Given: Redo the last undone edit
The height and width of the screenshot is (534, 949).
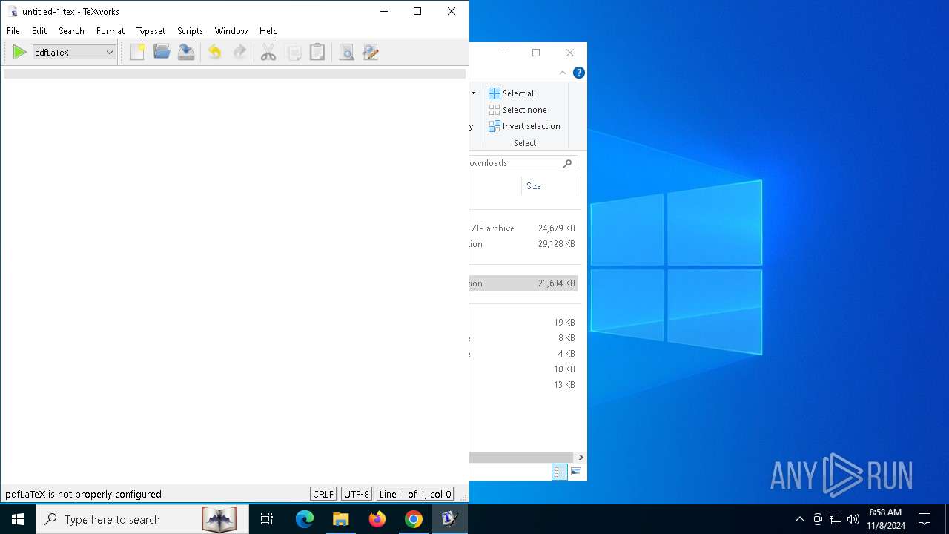Looking at the screenshot, I should pyautogui.click(x=239, y=52).
